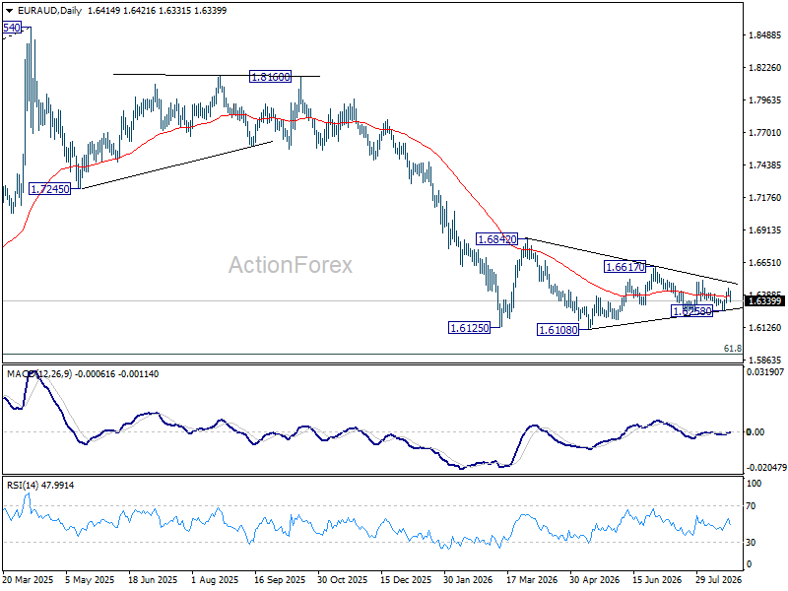The height and width of the screenshot is (591, 788).
Task: Select the ActionForex watermark text
Action: (x=291, y=265)
